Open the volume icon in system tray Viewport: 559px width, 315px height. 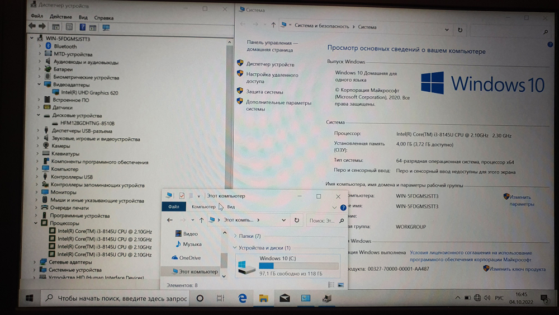[x=487, y=298]
